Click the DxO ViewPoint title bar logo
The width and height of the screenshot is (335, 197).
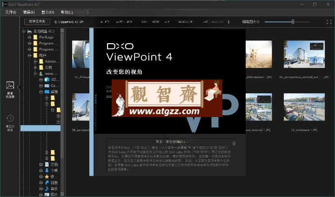[5, 4]
